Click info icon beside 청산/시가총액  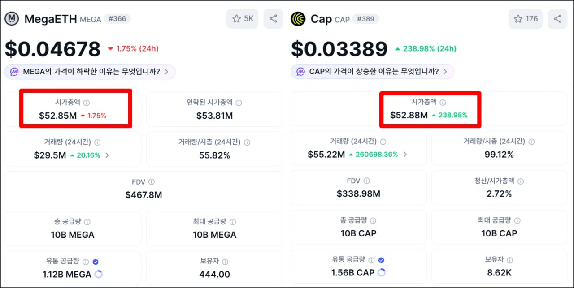pyautogui.click(x=521, y=181)
